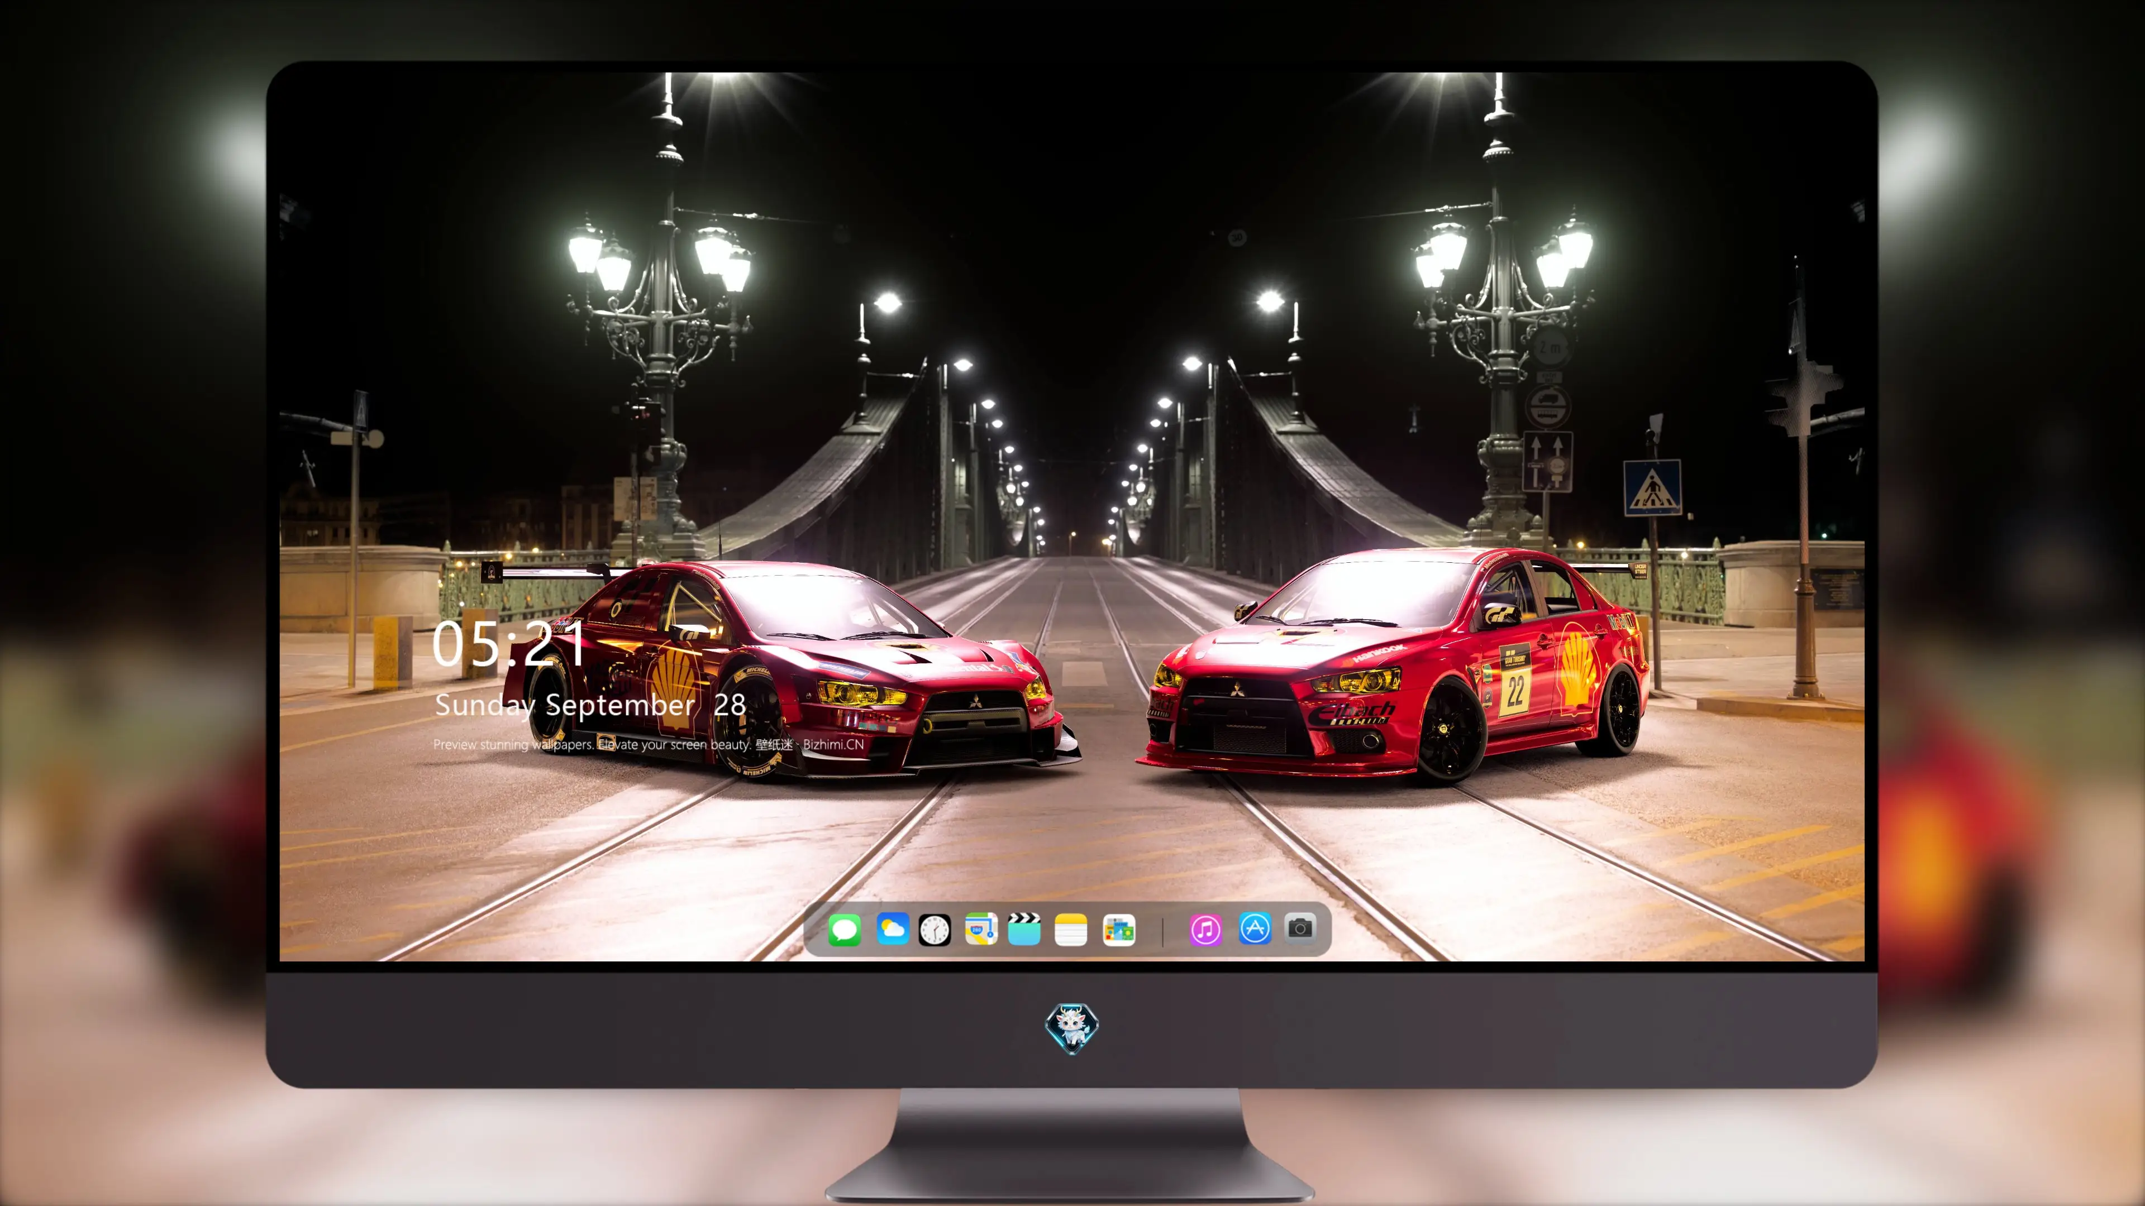Open the Newsstand app in the dock
The width and height of the screenshot is (2145, 1206).
tap(1118, 930)
